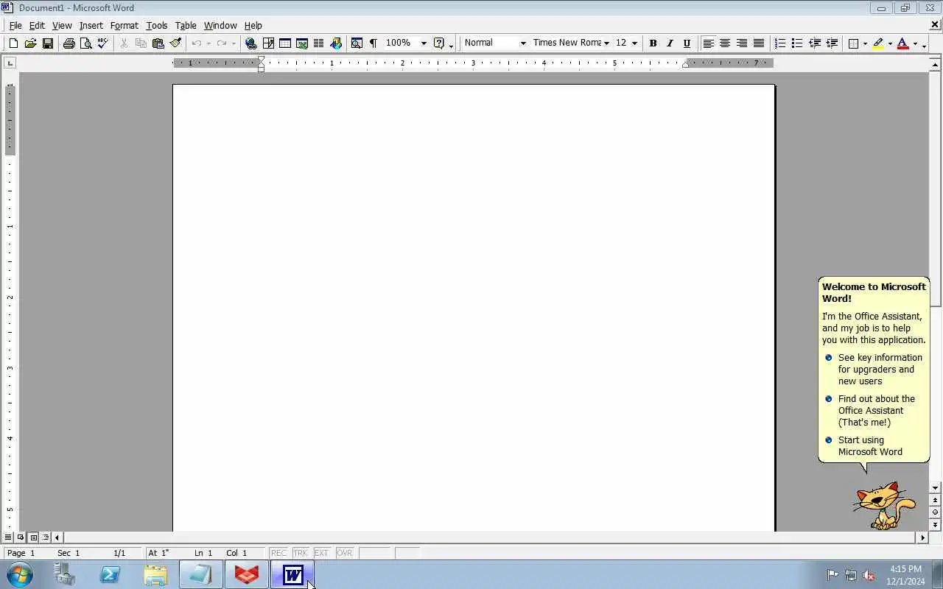Click the Office Assistant help icon
This screenshot has width=943, height=589.
(439, 43)
